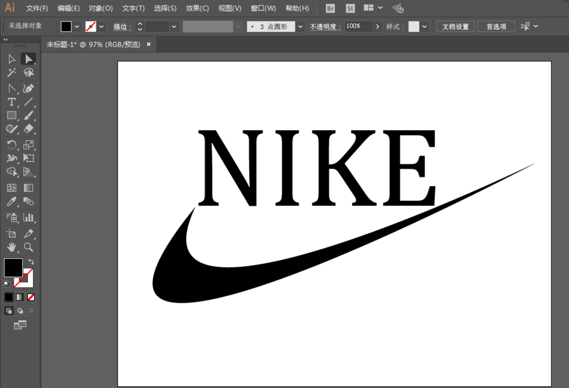The height and width of the screenshot is (388, 569).
Task: Click the 描边 stroke label link
Action: [x=122, y=27]
